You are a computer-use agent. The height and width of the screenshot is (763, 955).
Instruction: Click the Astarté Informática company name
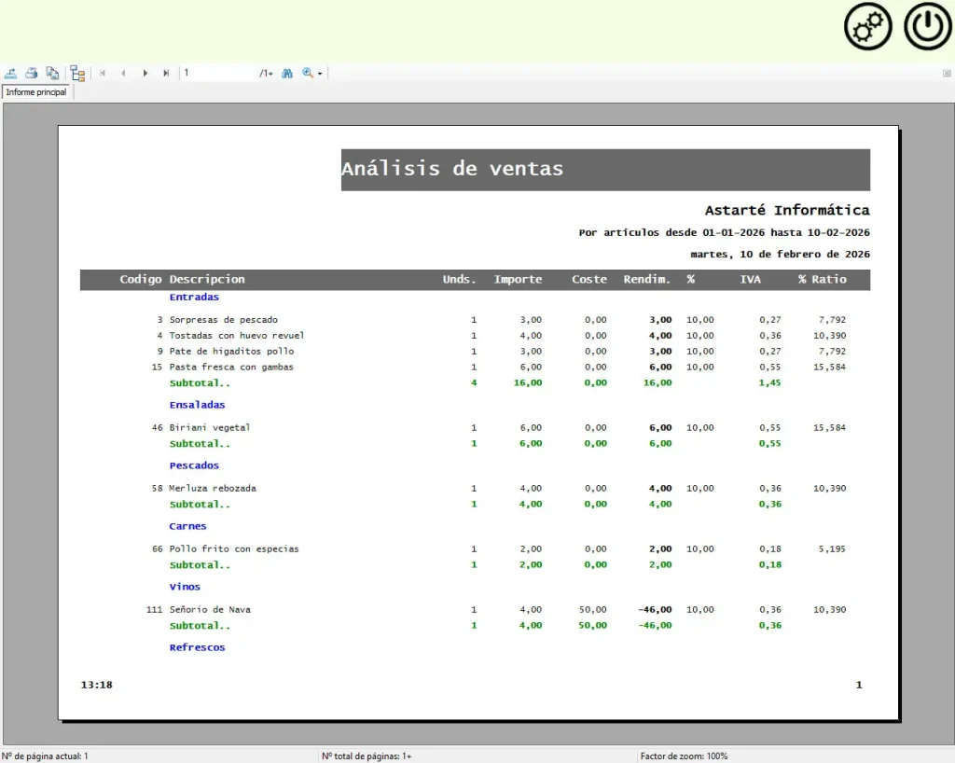(x=787, y=211)
